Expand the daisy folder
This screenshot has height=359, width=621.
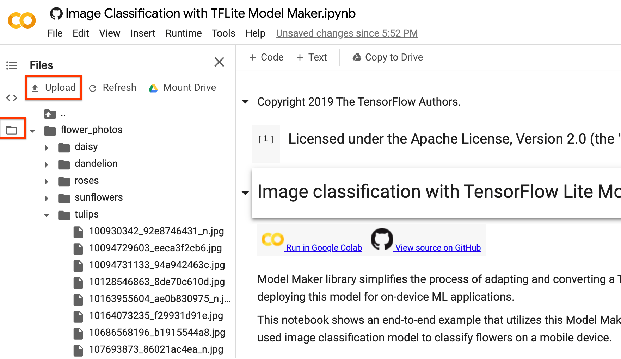(47, 147)
